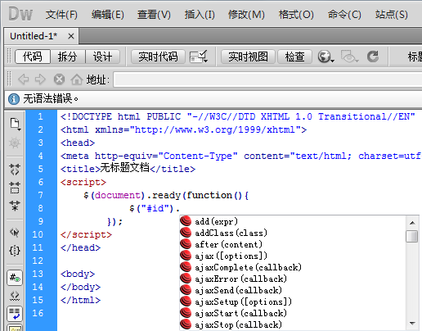This screenshot has height=331, width=422.
Task: Toggle 实时代码 live code
Action: [x=158, y=57]
